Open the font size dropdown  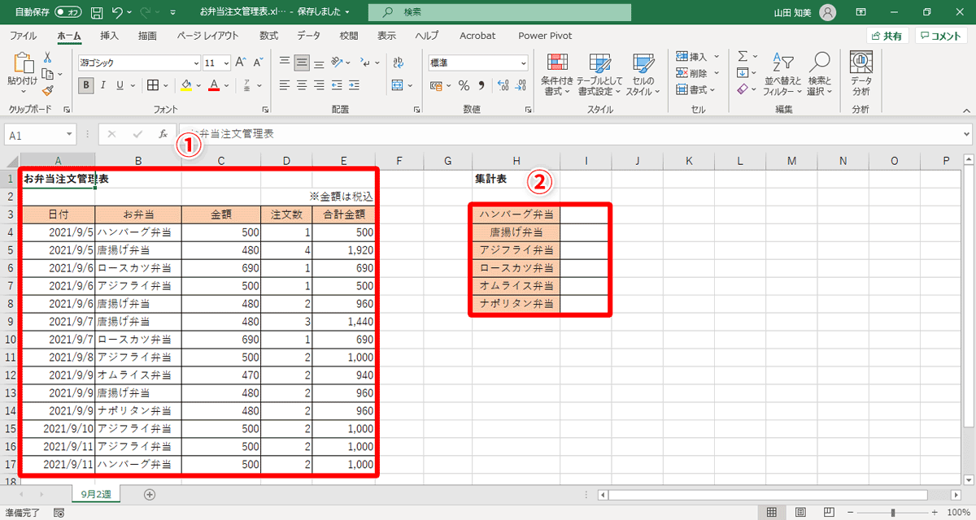tap(226, 63)
